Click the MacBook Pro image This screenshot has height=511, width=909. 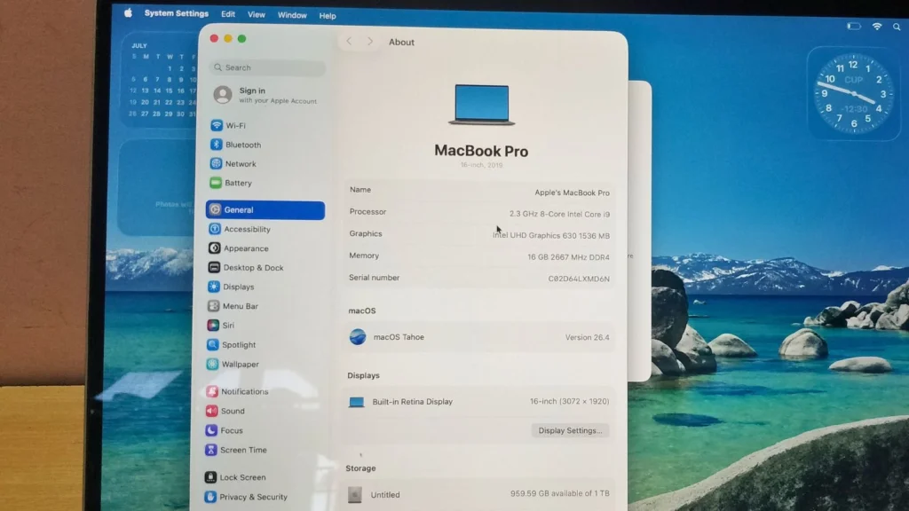point(482,105)
